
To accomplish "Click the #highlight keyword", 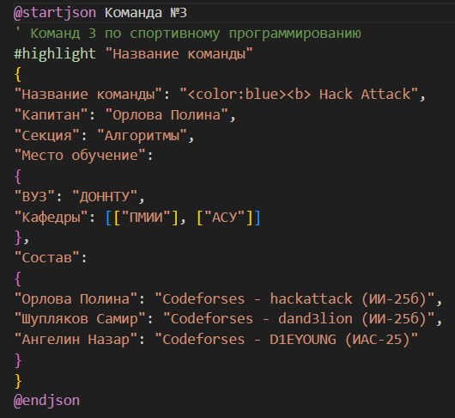I will tap(55, 54).
